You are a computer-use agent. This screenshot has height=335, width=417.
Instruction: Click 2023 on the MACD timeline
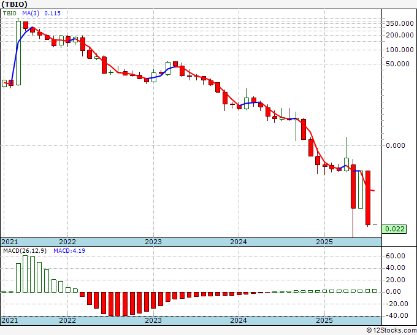click(153, 320)
